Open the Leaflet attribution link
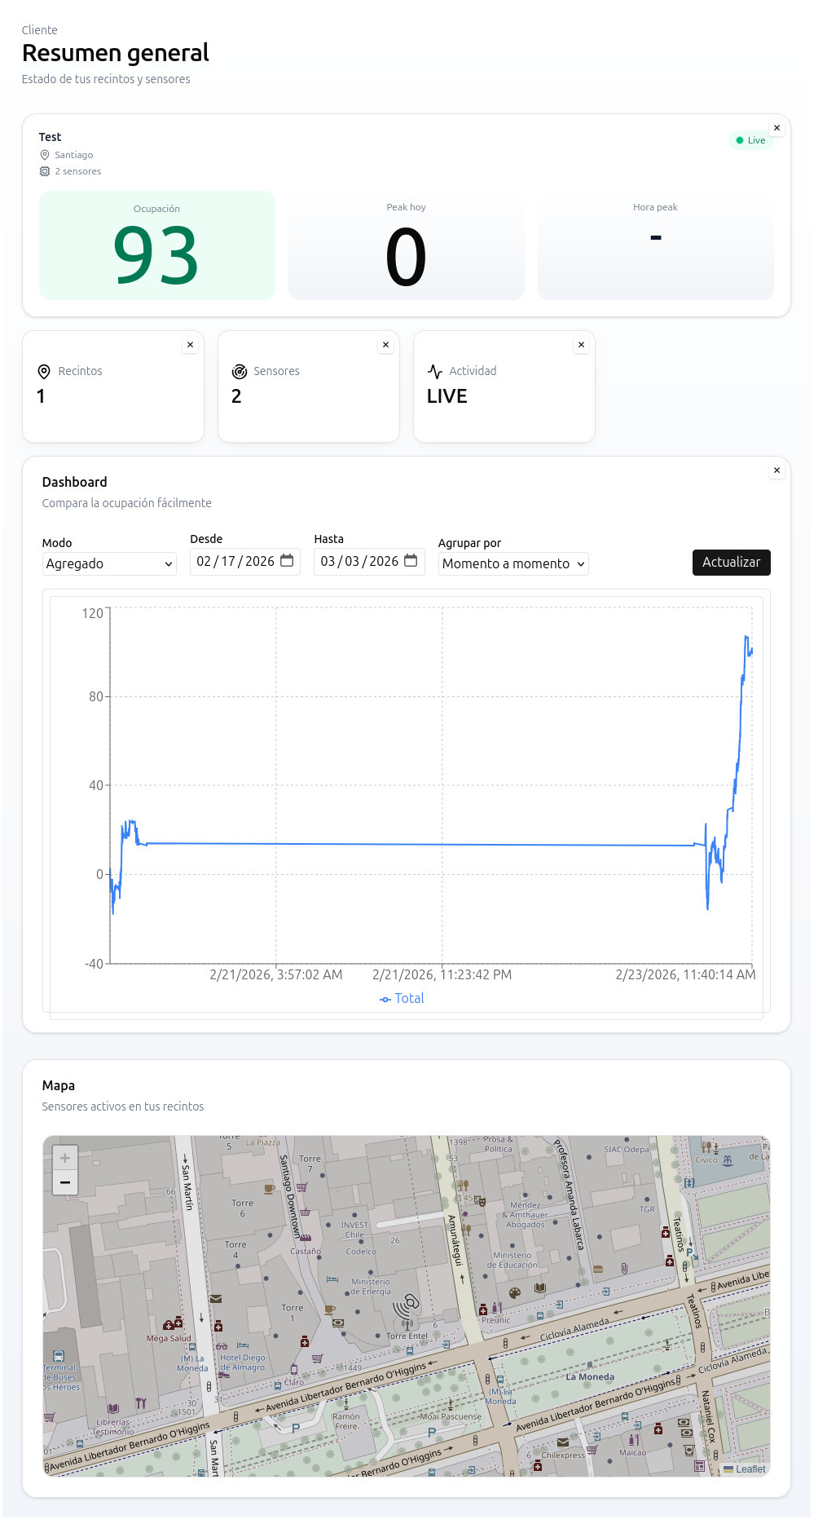Image resolution: width=827 pixels, height=1537 pixels. pos(750,1469)
